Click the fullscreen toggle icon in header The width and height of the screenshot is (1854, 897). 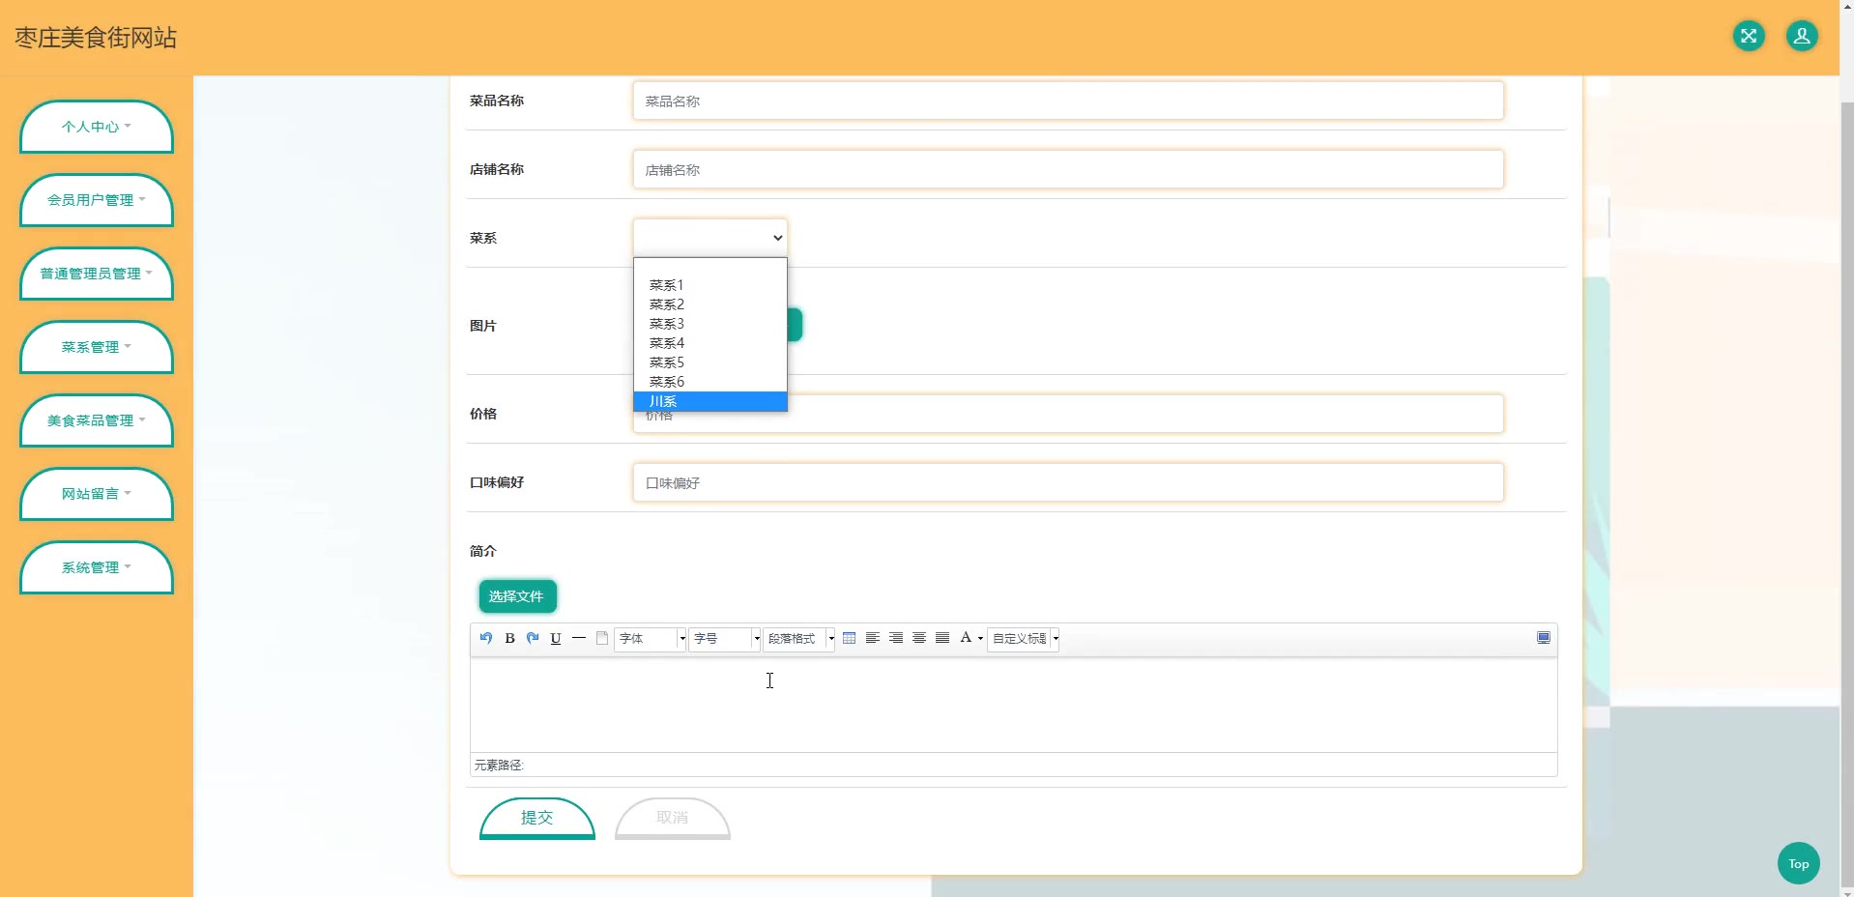click(1748, 37)
